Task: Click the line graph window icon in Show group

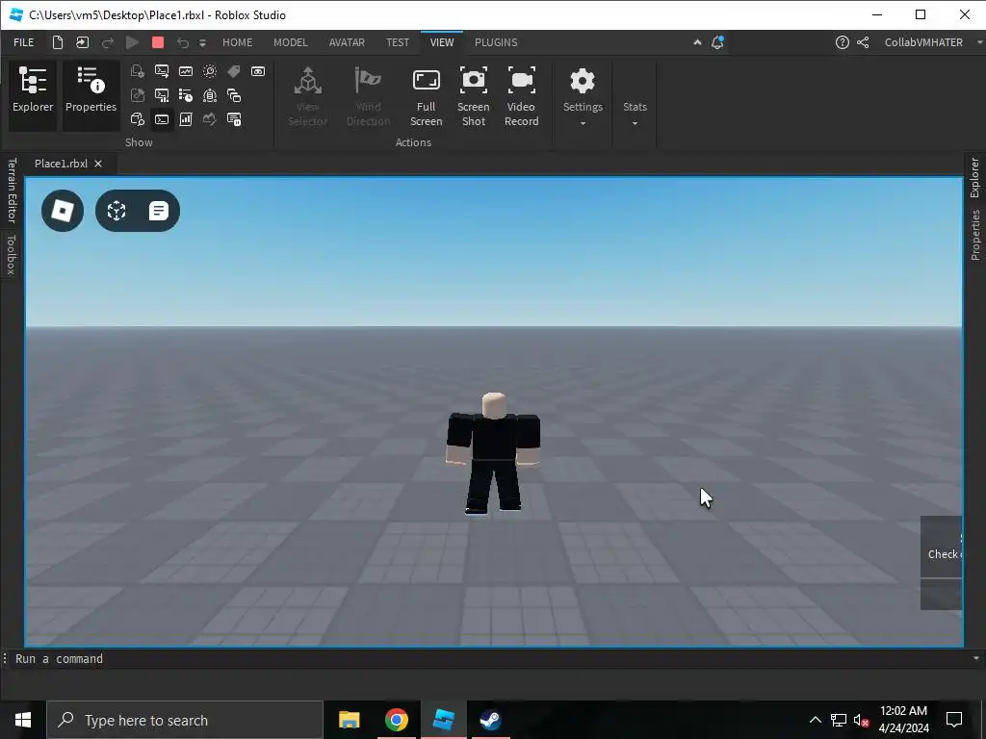Action: [x=186, y=71]
